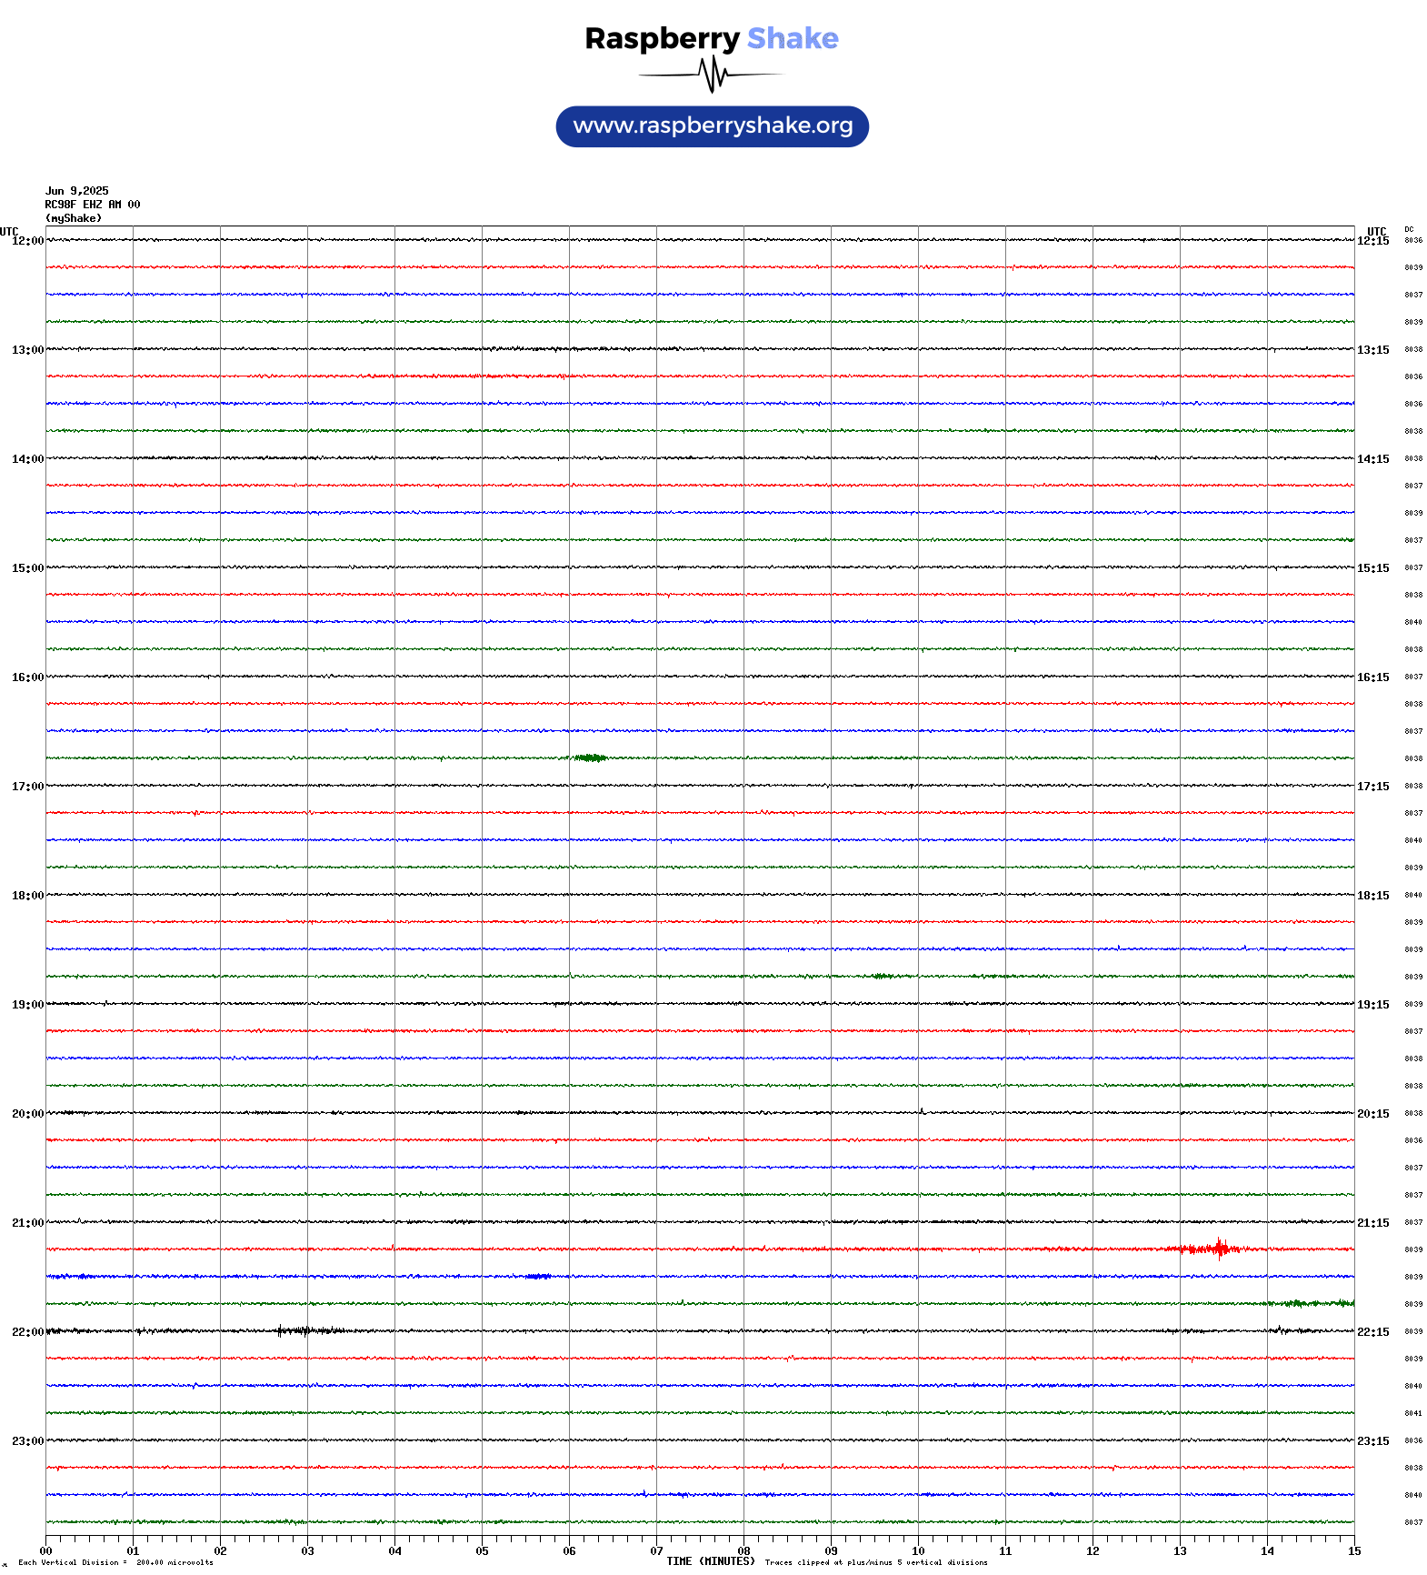Select the 20:00 row time label
This screenshot has width=1427, height=1575.
click(x=27, y=1114)
